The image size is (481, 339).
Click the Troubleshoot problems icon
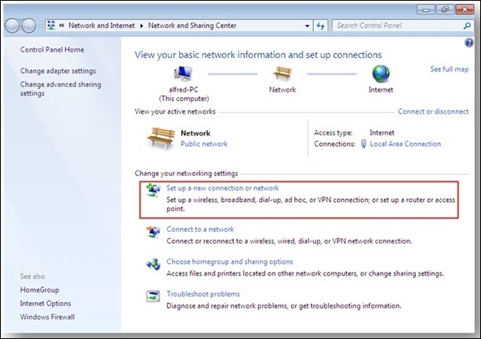[153, 296]
